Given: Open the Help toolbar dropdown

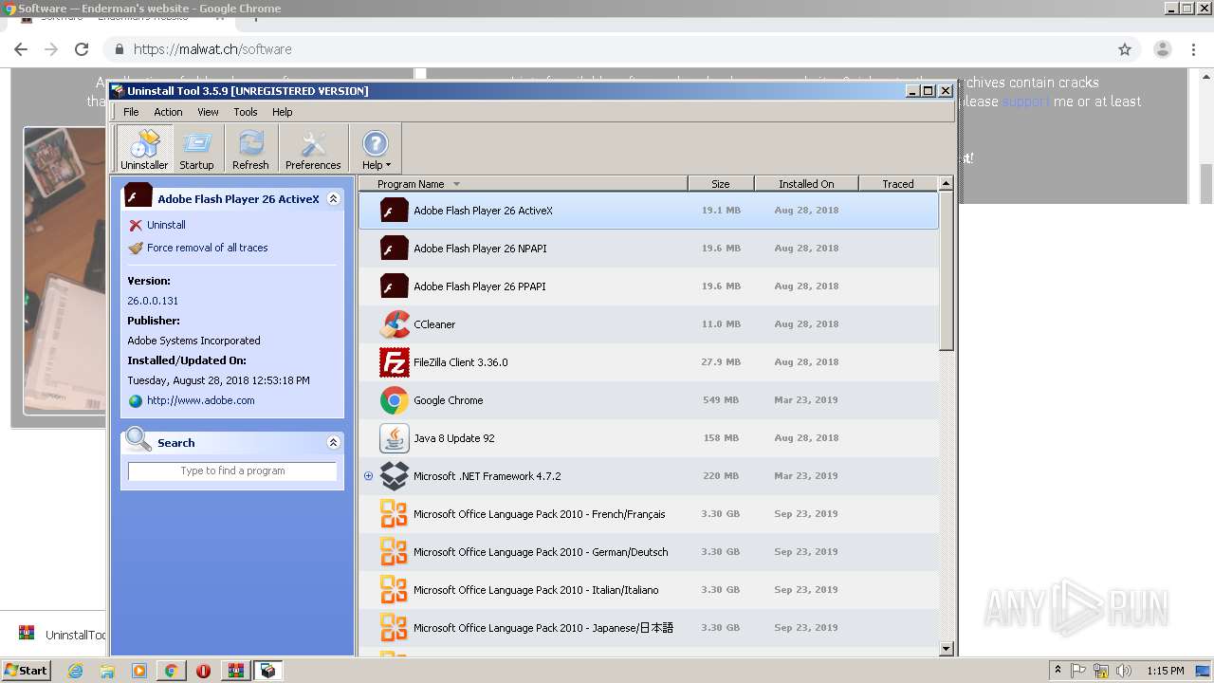Looking at the screenshot, I should (x=376, y=149).
